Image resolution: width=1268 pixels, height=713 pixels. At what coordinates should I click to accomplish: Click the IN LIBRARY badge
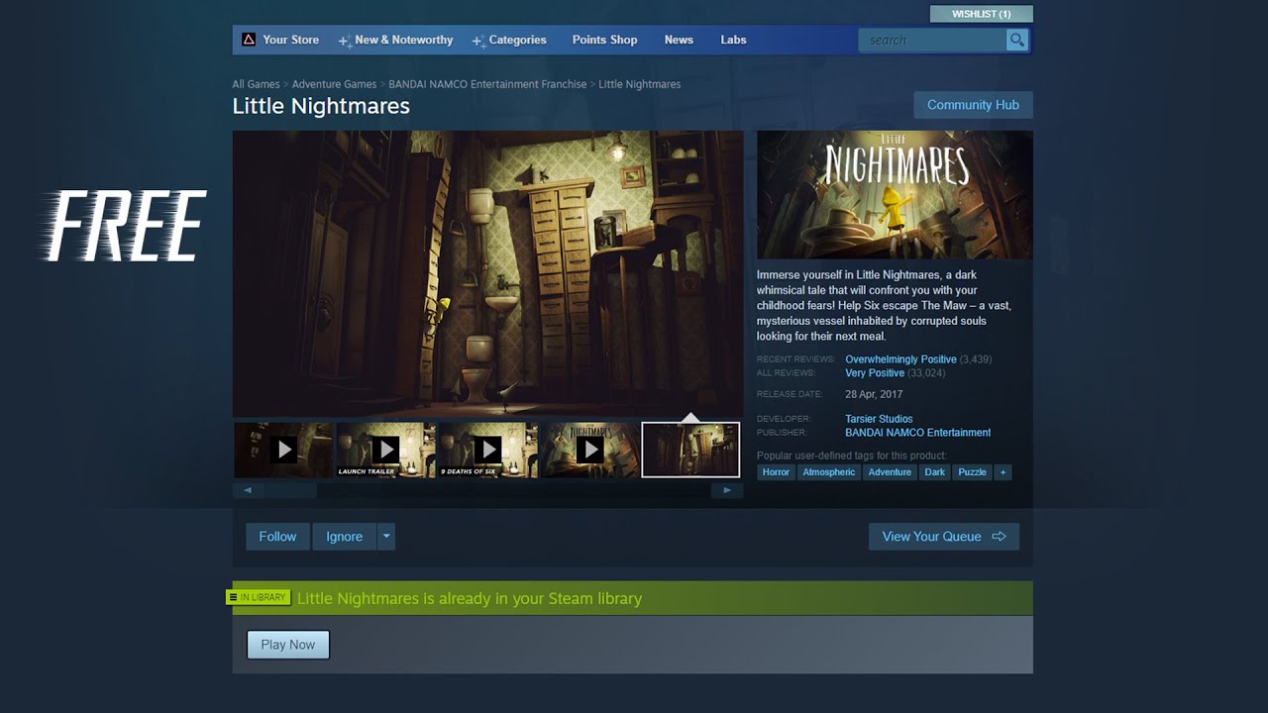tap(258, 597)
